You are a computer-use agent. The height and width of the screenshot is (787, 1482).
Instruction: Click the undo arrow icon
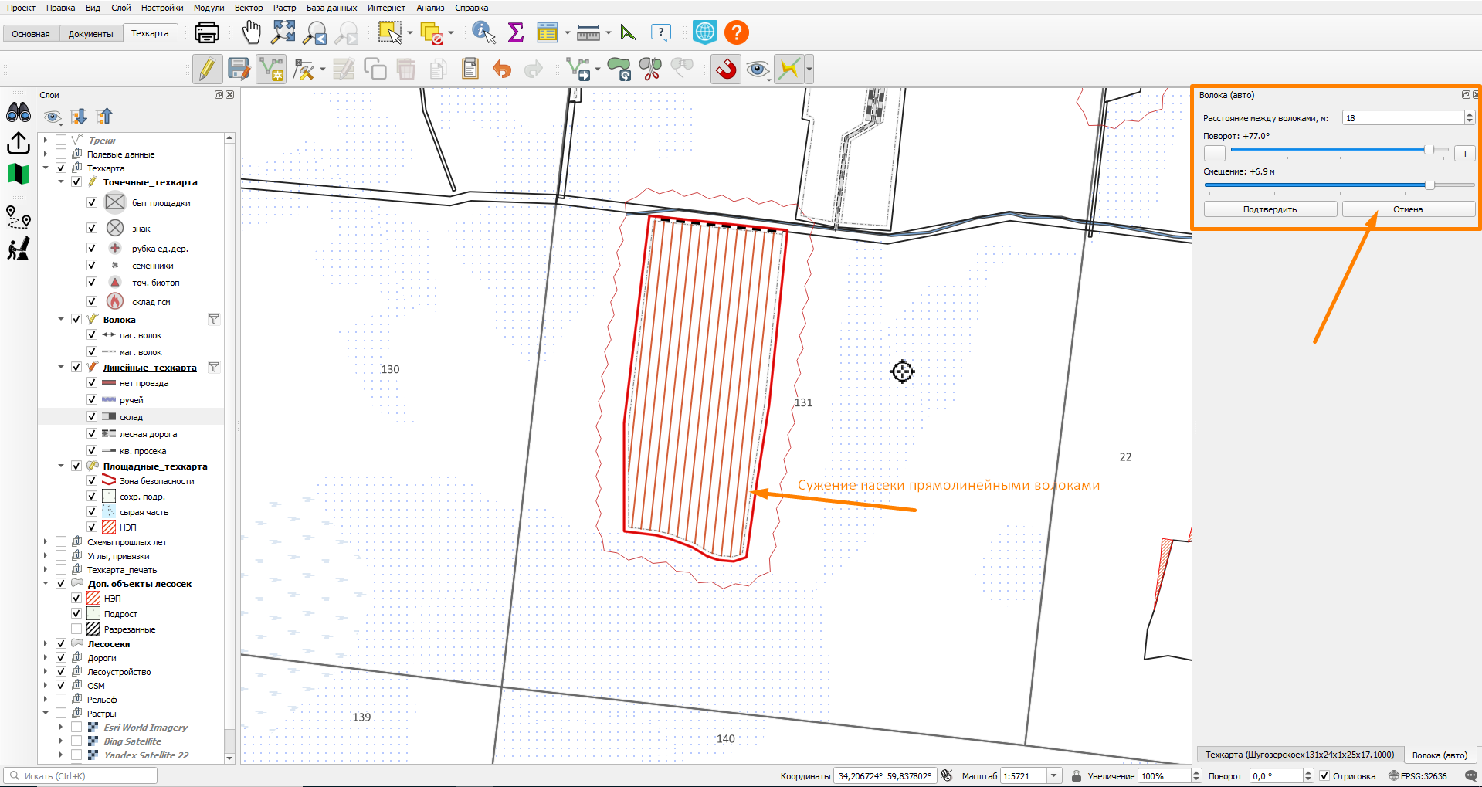point(502,70)
